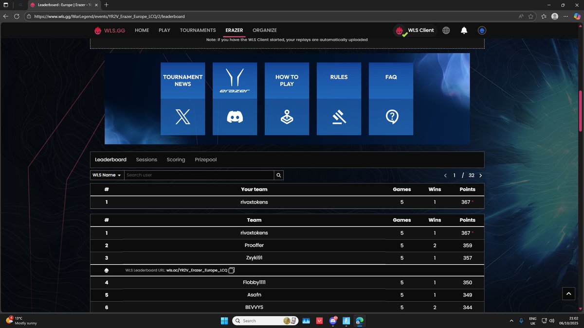Screen dimensions: 584x328
Task: Open the Windows Start menu
Action: click(x=224, y=321)
